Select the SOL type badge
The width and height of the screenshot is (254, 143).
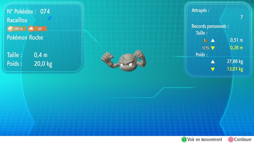tap(37, 29)
